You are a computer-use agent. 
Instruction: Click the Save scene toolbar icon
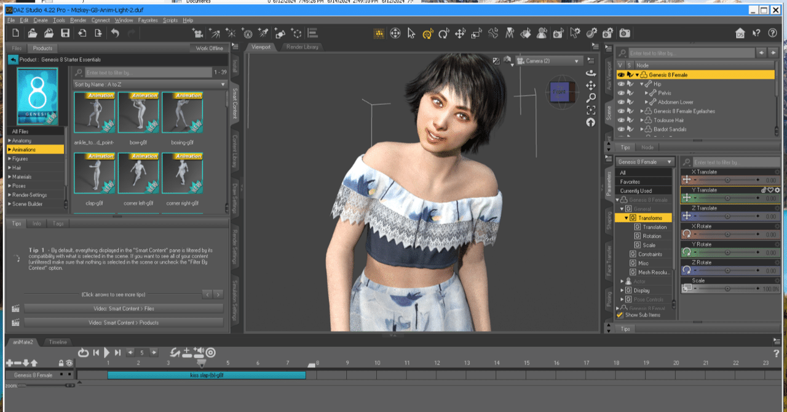pos(65,33)
